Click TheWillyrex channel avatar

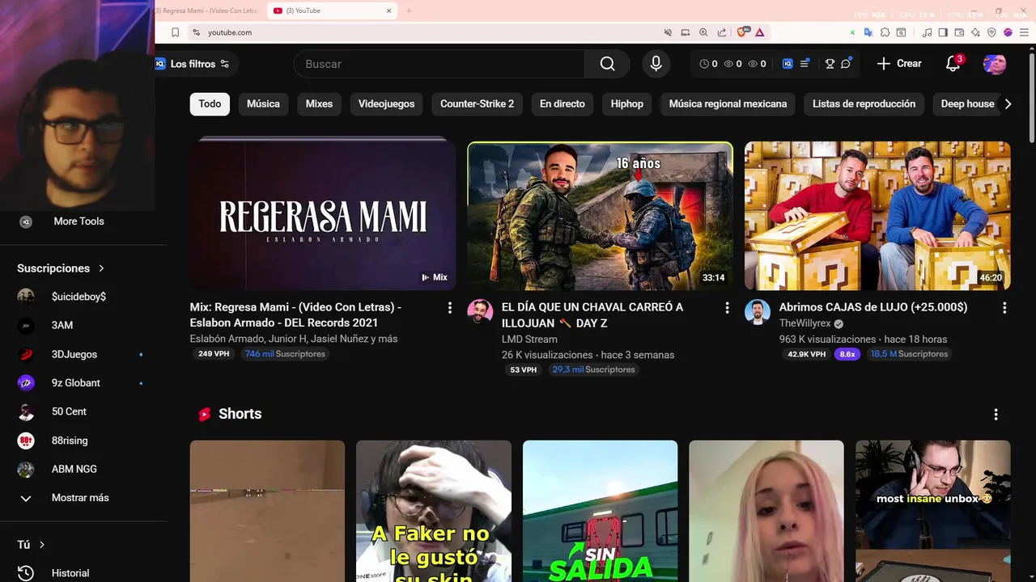click(758, 312)
